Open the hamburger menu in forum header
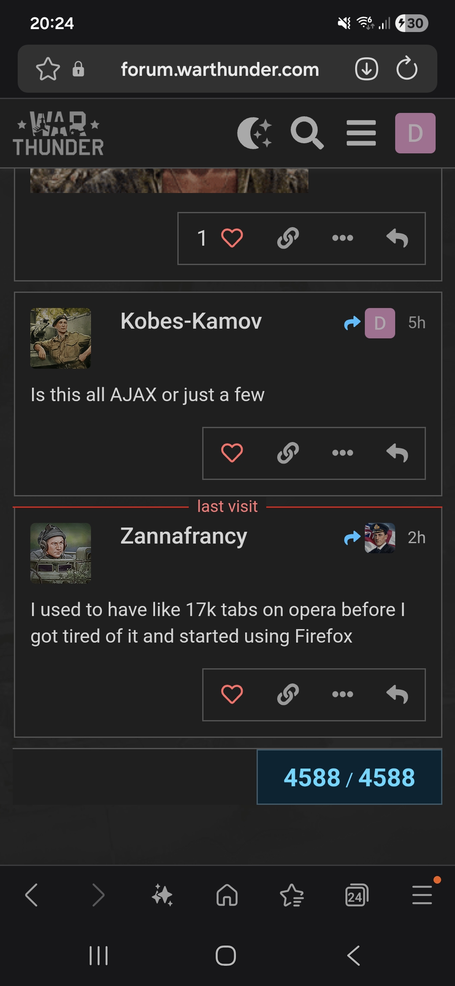Screen dimensions: 455x986 [x=361, y=133]
